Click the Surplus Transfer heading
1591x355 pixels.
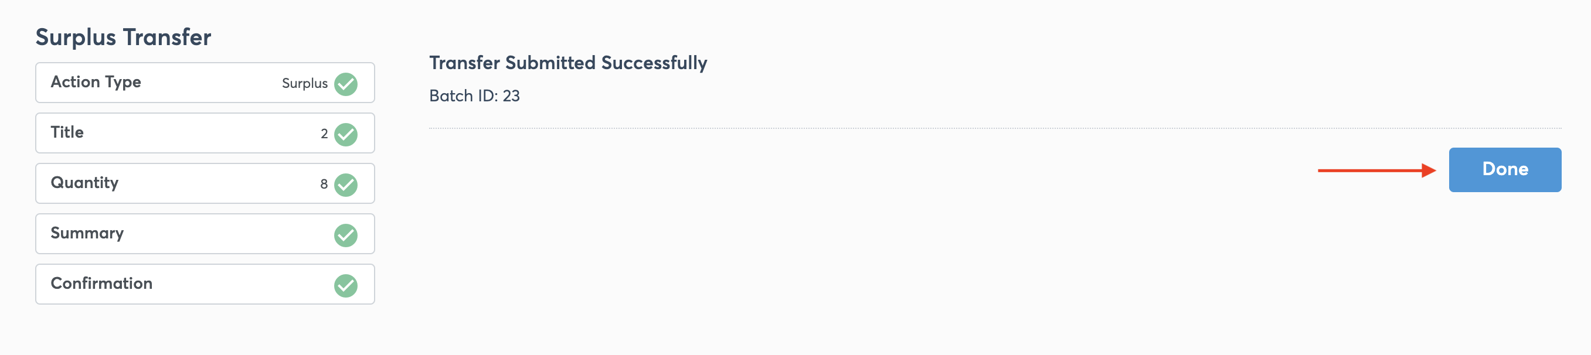click(123, 37)
